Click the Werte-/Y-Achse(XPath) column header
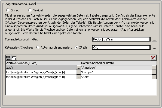 43,63
